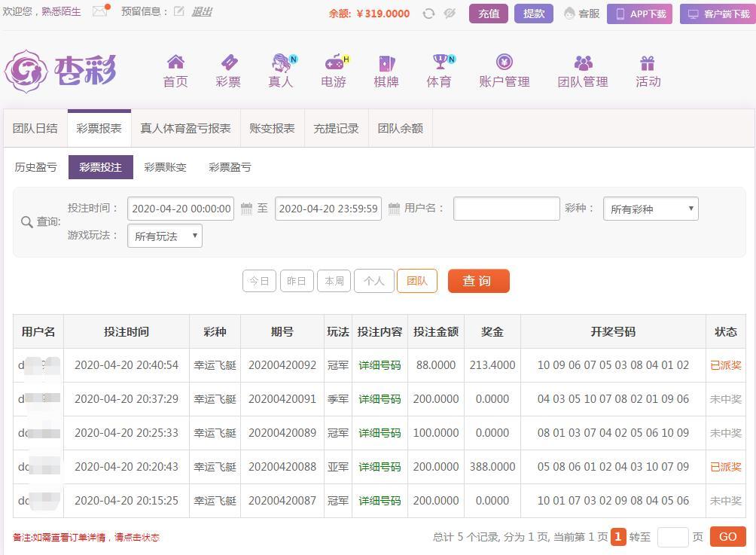Viewport: 756px width, 555px height.
Task: Select the 团队 team filter toggle
Action: [416, 281]
